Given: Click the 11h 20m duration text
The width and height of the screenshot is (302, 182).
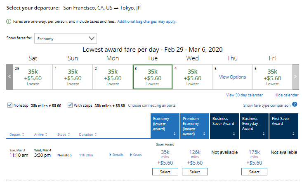Looking at the screenshot, I should point(86,155).
